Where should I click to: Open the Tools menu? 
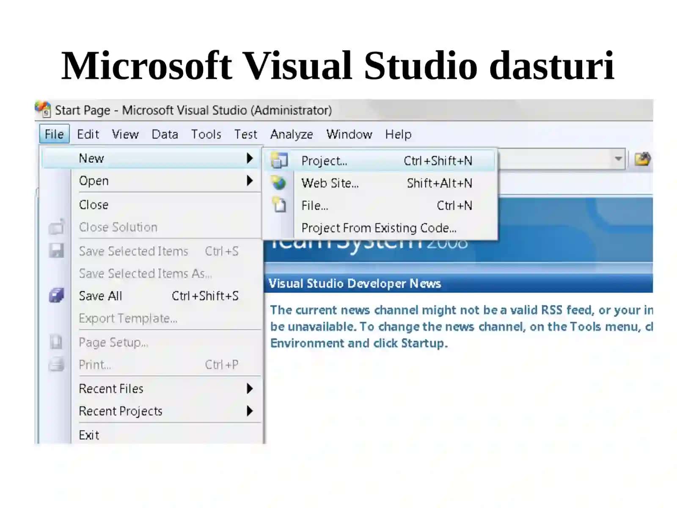[206, 134]
